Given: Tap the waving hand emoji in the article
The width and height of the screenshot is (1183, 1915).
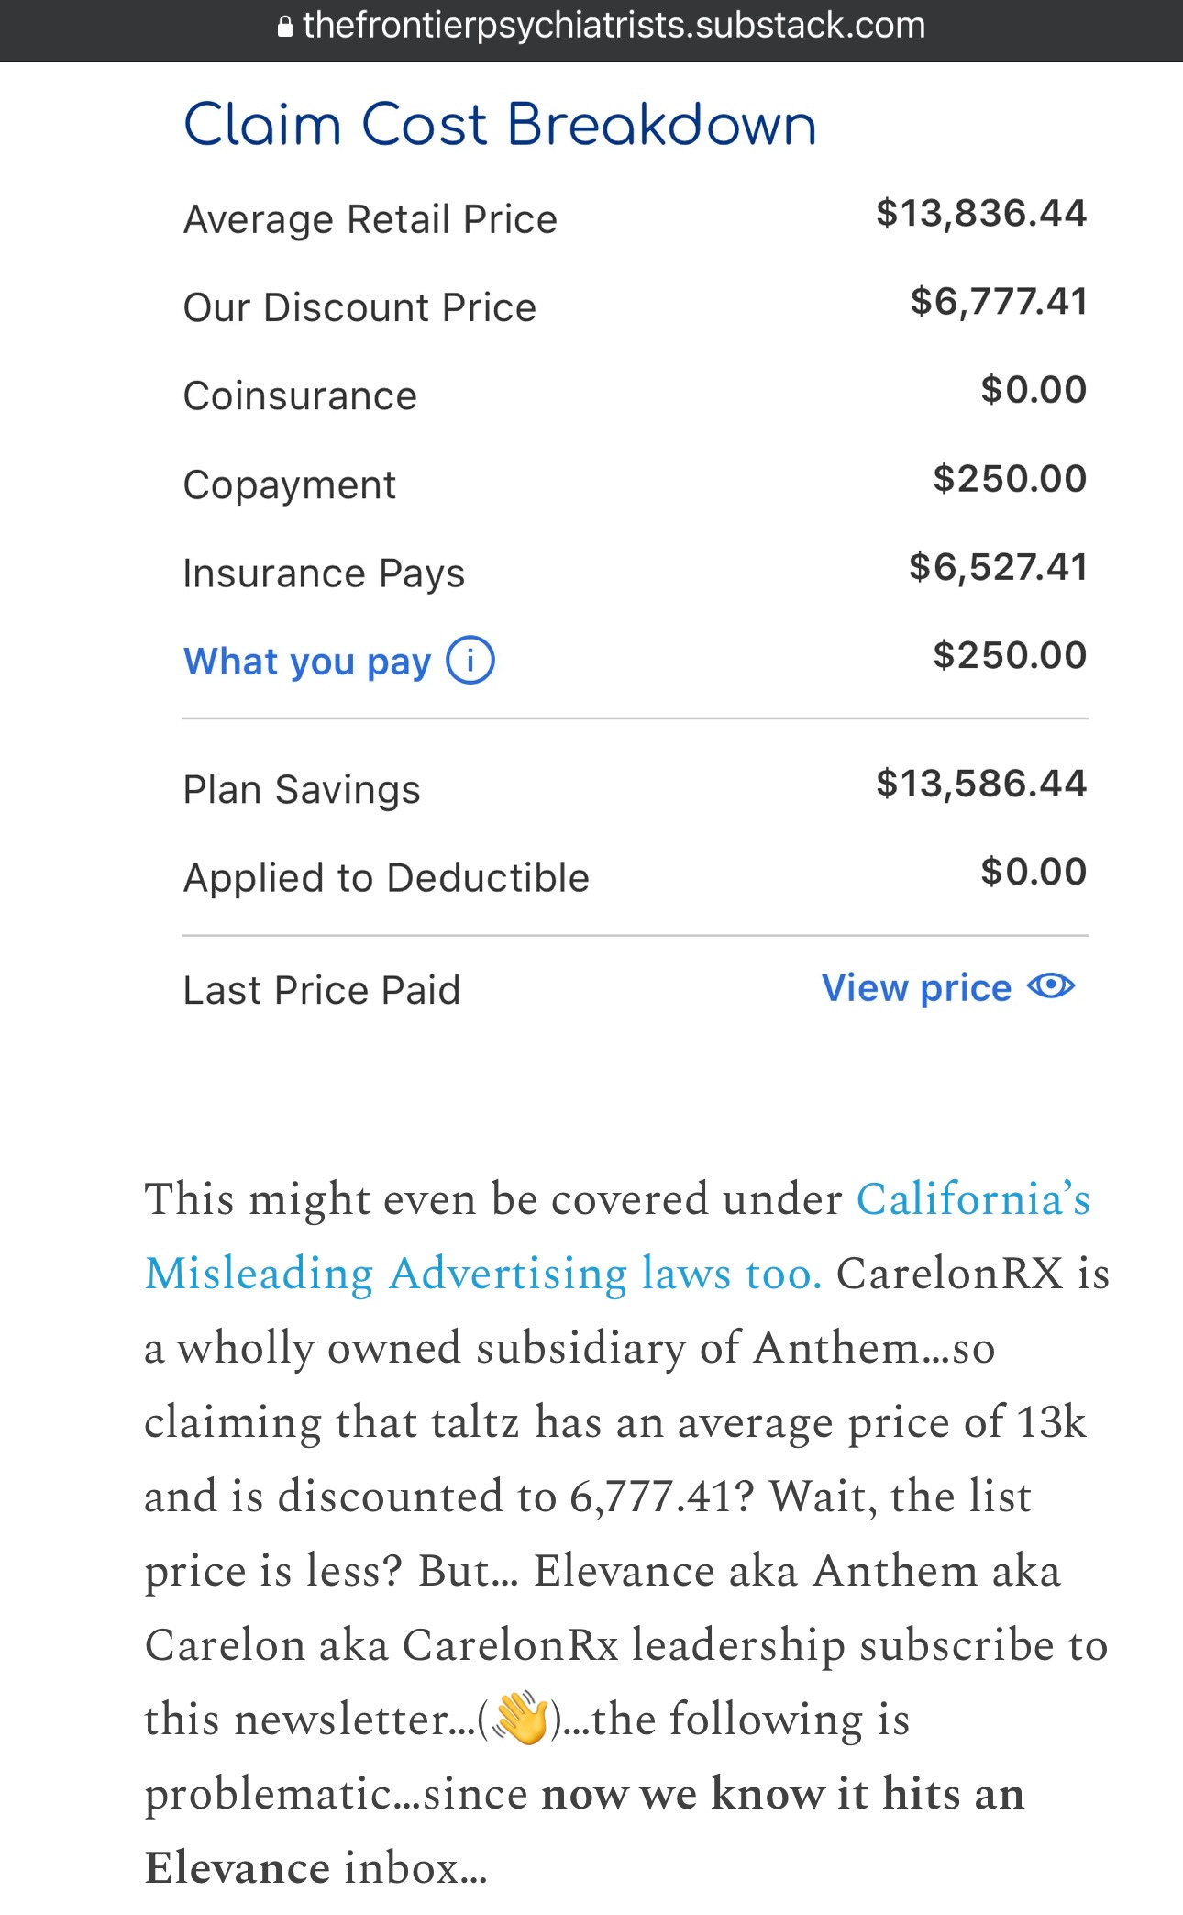Looking at the screenshot, I should pos(520,1719).
